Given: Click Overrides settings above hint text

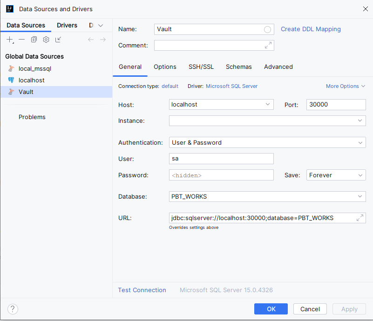Looking at the screenshot, I should (x=194, y=227).
